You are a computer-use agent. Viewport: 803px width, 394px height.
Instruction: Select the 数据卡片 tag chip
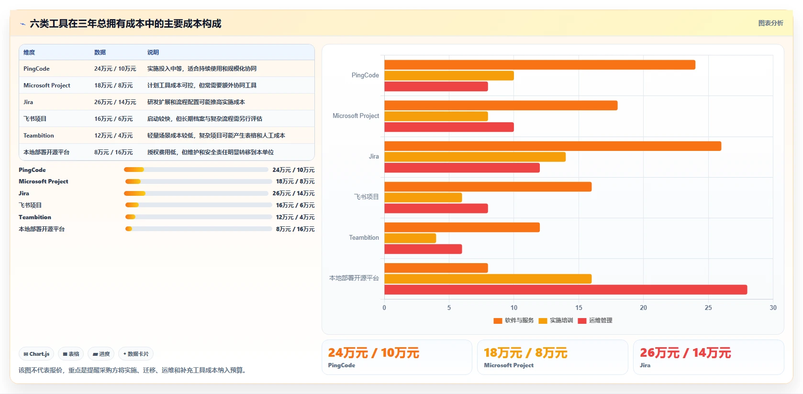pos(136,354)
